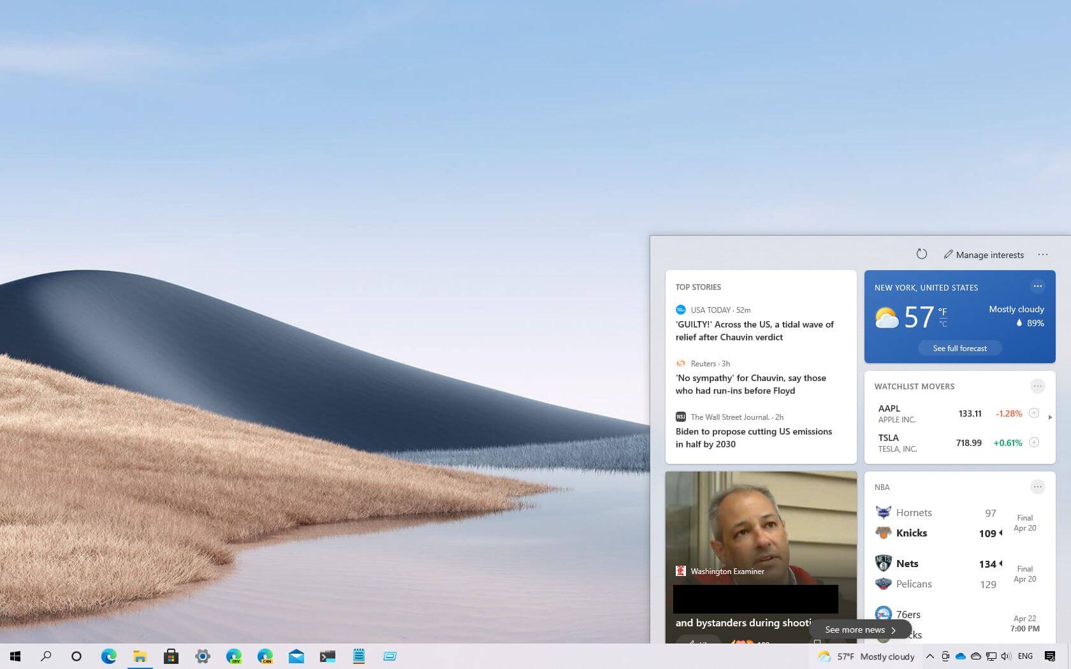The width and height of the screenshot is (1071, 669).
Task: Add AAPL to your watchlist
Action: pos(1033,413)
